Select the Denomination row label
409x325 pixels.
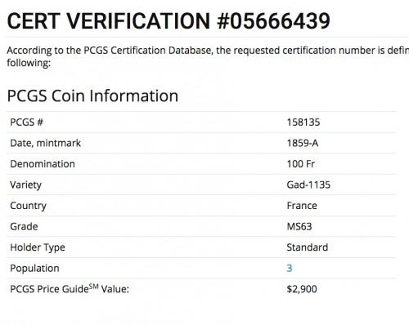pyautogui.click(x=43, y=164)
